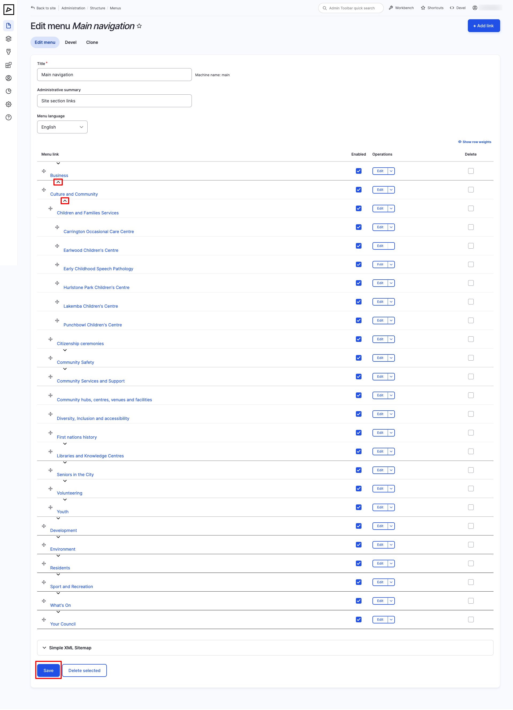The height and width of the screenshot is (710, 513).
Task: Click Show row weights link
Action: pos(476,142)
